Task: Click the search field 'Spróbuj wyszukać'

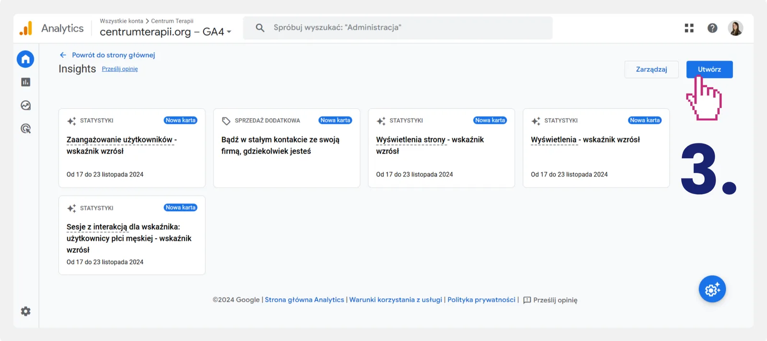Action: (398, 28)
